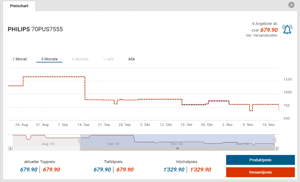Image resolution: width=300 pixels, height=182 pixels.
Task: Select the 3 Monate time range
Action: pos(49,59)
